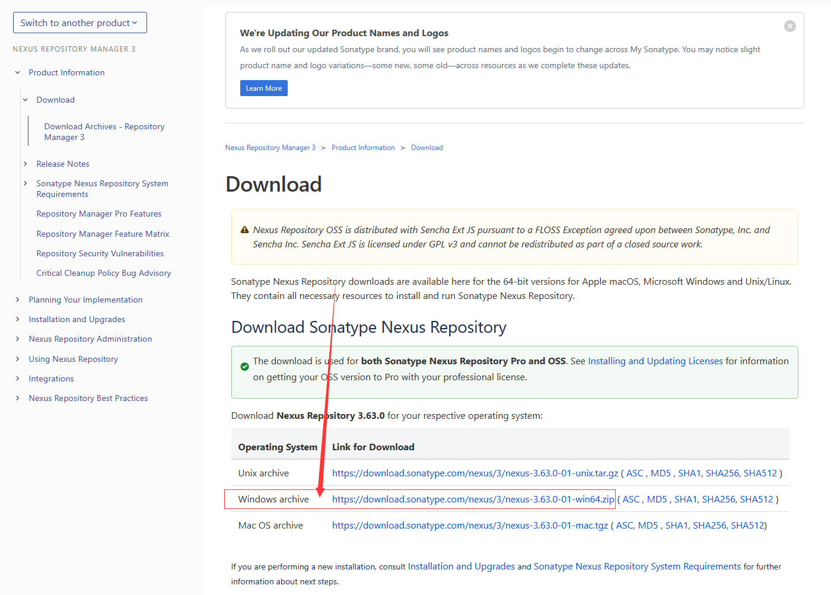Expand Nexus Repository Best Practices chevron

[x=18, y=398]
